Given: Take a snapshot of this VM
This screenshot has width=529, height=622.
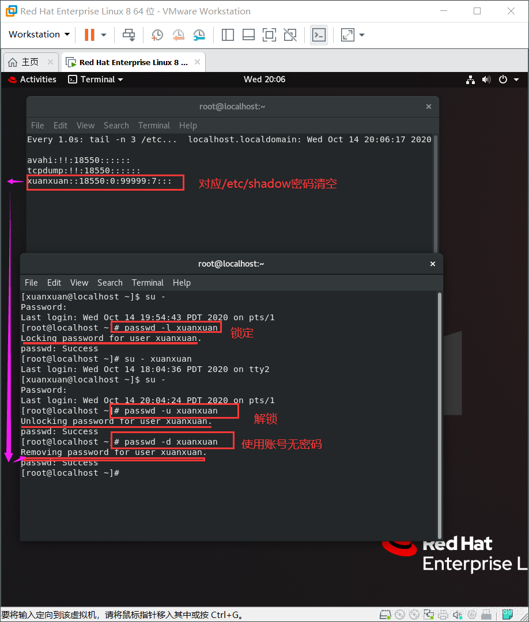Looking at the screenshot, I should click(x=157, y=35).
